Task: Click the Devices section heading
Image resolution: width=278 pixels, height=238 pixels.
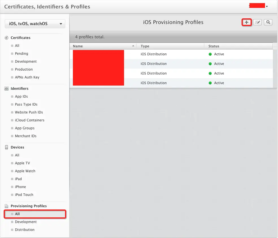Action: point(18,147)
